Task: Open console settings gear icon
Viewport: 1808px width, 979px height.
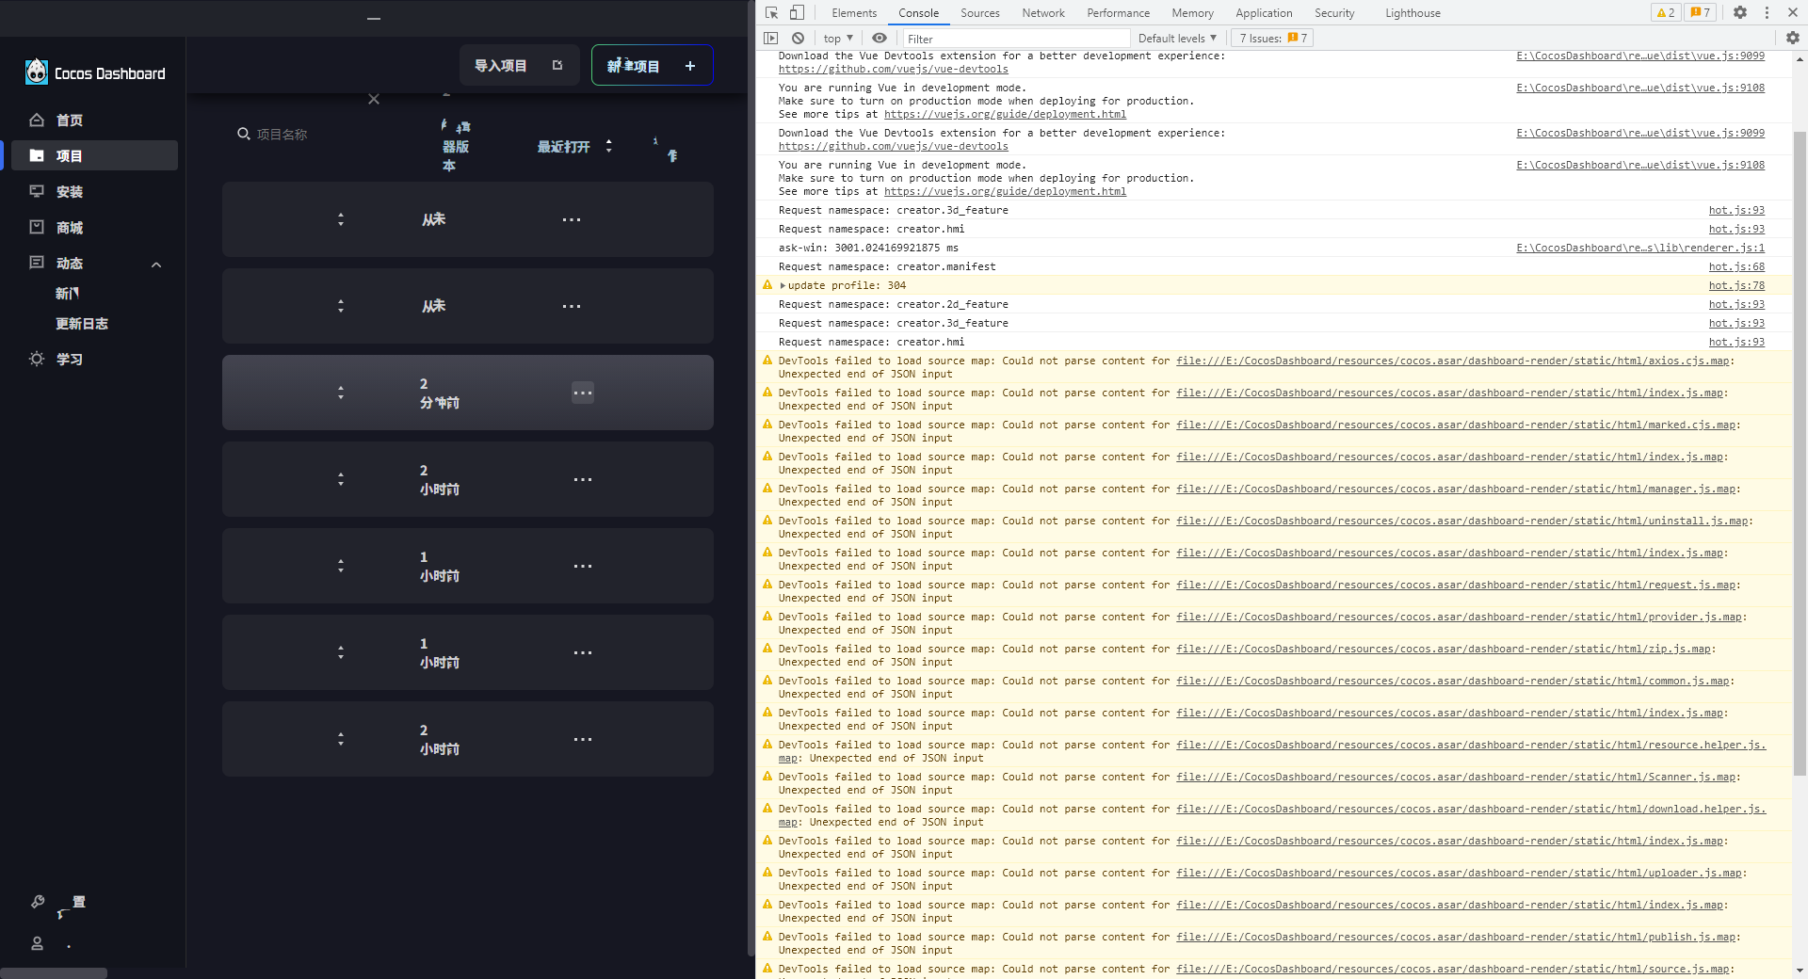Action: tap(1793, 38)
